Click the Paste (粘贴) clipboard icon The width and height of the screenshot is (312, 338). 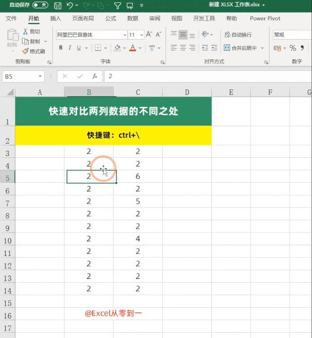pyautogui.click(x=13, y=35)
